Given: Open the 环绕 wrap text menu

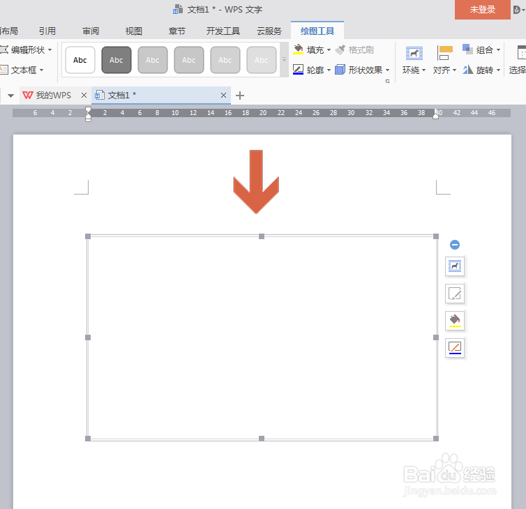Looking at the screenshot, I should (x=414, y=60).
